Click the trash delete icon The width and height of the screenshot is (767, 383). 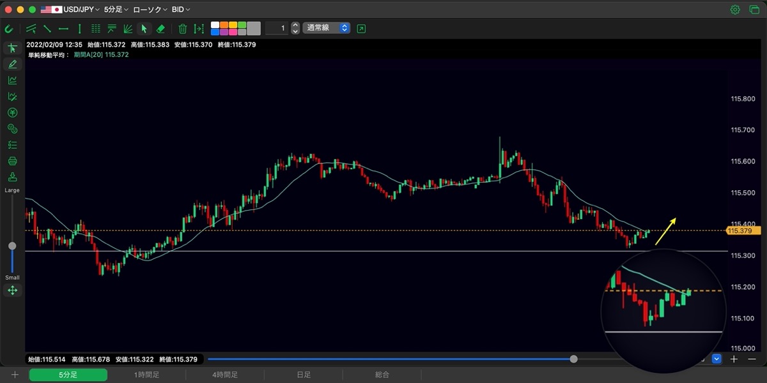tap(183, 29)
